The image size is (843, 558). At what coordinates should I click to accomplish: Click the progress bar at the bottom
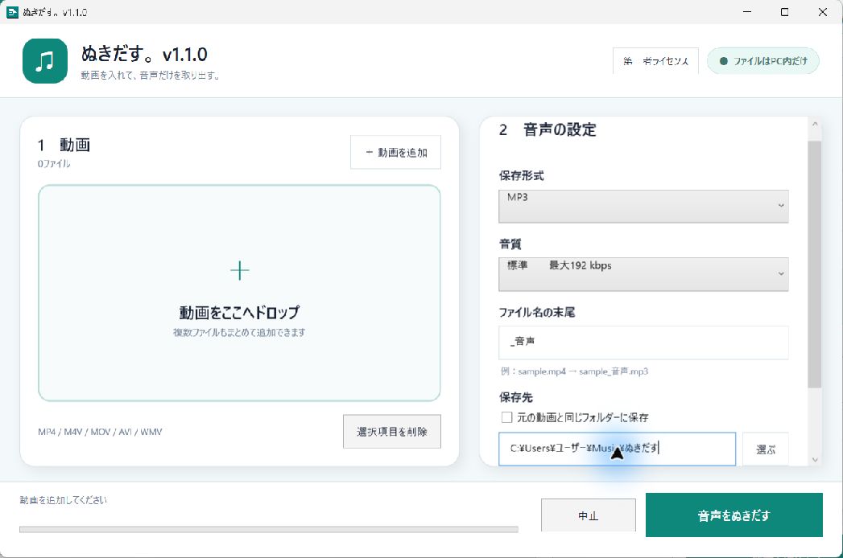(x=269, y=529)
